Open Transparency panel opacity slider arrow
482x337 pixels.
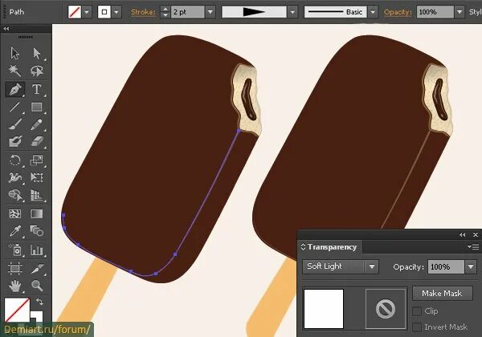pos(471,267)
